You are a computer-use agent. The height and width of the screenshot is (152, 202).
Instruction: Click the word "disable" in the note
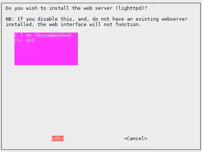48,19
